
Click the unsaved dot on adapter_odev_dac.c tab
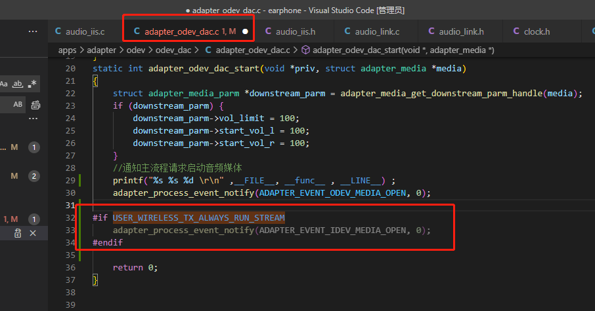246,31
